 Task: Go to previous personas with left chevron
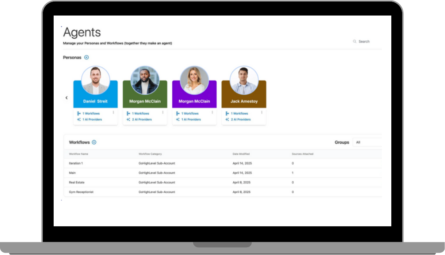67,98
